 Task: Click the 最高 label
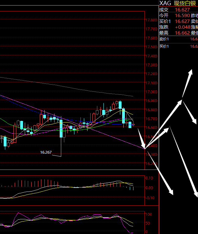tap(164, 33)
